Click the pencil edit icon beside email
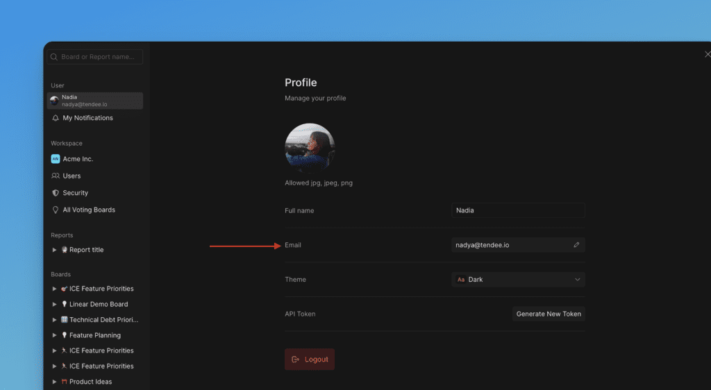711x390 pixels. [576, 245]
